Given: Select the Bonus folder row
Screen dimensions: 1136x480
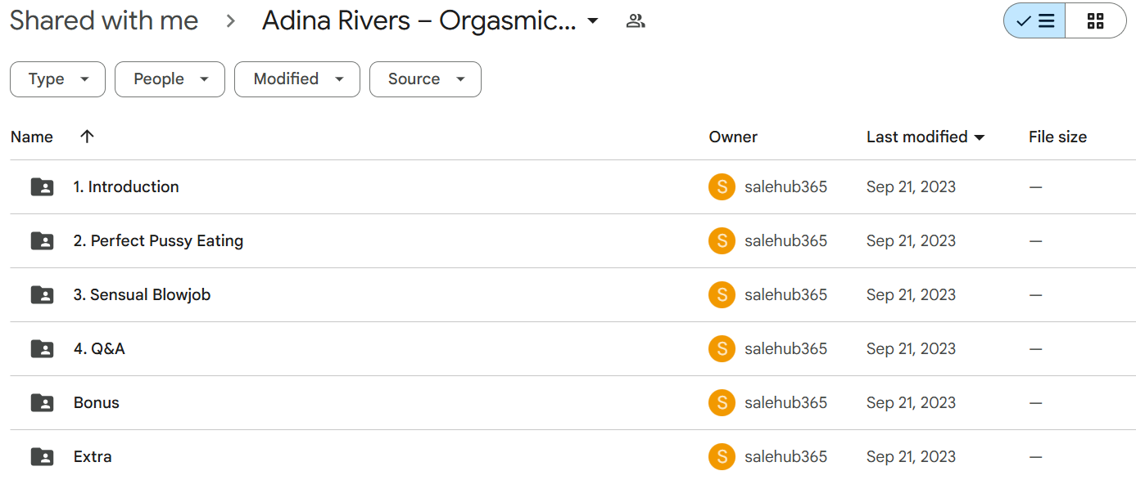Looking at the screenshot, I should [573, 403].
